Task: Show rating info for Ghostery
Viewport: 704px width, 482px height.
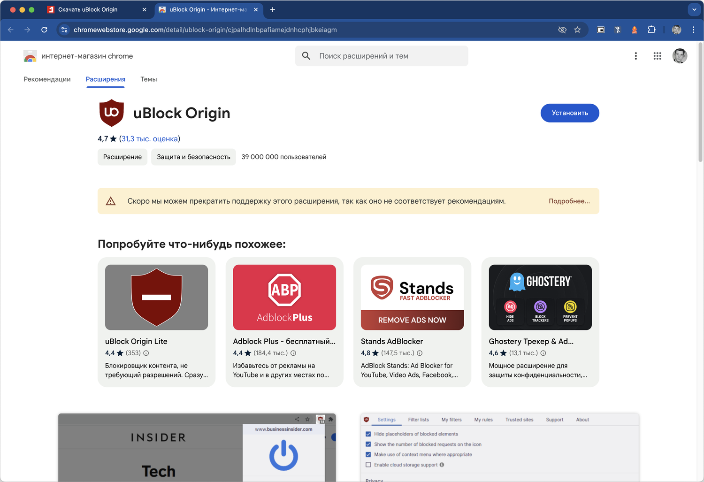Action: (x=543, y=353)
